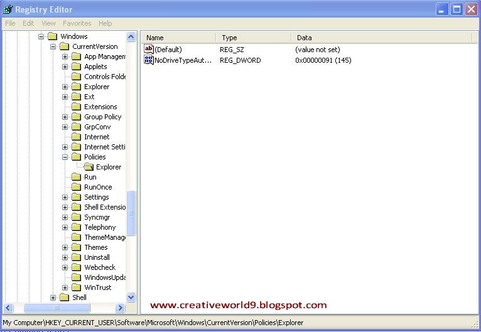481x332 pixels.
Task: Open the Edit menu
Action: pos(28,23)
